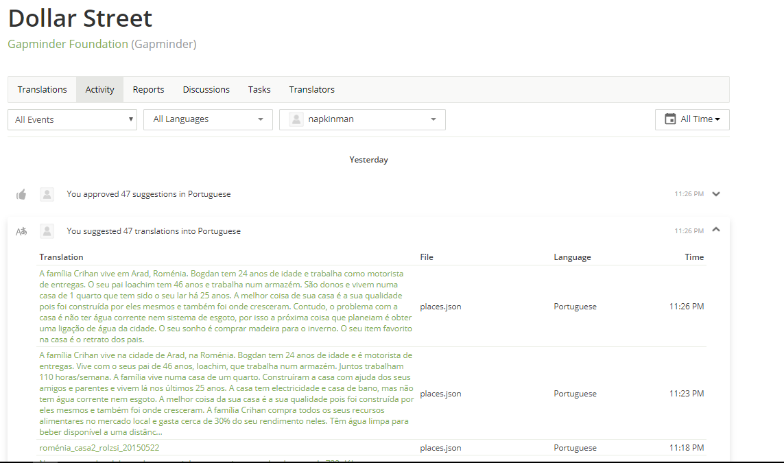
Task: Open the All Time date range dropdown
Action: click(693, 119)
